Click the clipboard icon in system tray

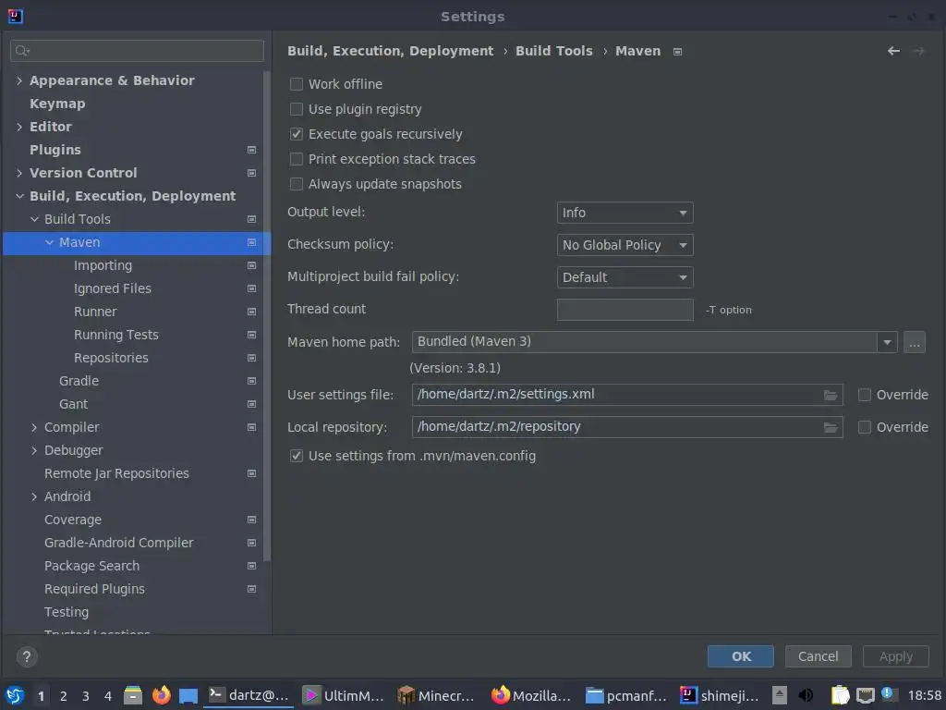pyautogui.click(x=841, y=695)
